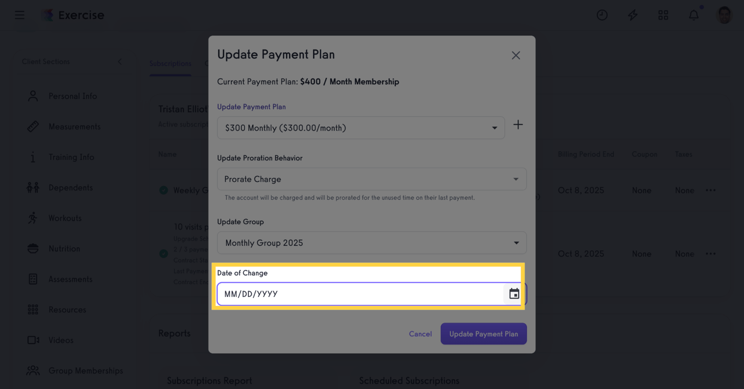This screenshot has width=744, height=389.
Task: Click the Date of Change input field
Action: point(359,294)
